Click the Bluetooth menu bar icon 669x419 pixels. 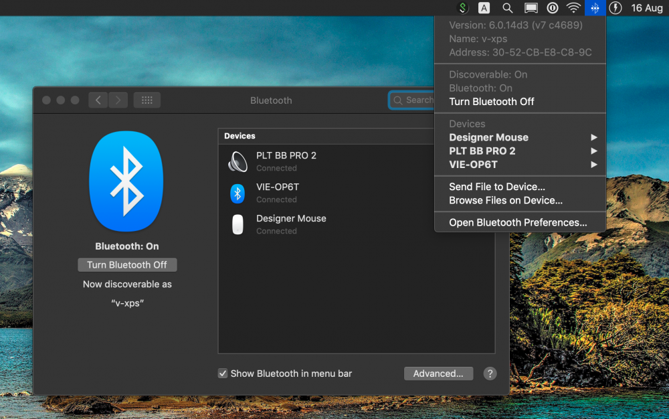[595, 8]
